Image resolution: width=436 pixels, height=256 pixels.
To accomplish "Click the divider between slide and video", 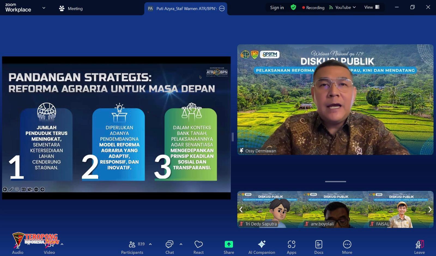I will [232, 137].
